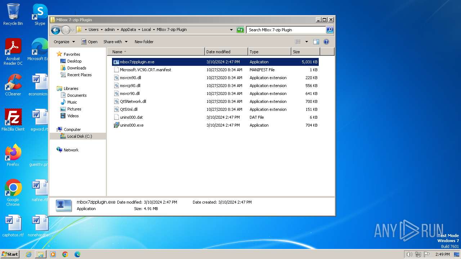
Task: Select the mbox7zipplugin.exe file
Action: point(215,62)
